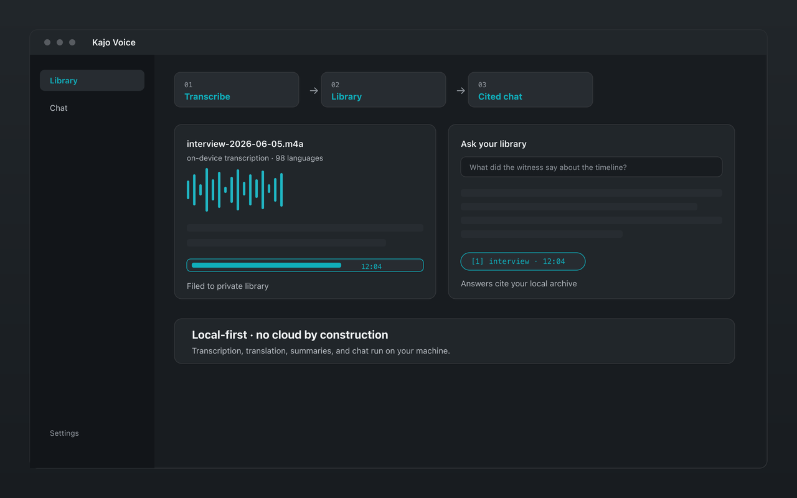The width and height of the screenshot is (797, 498).
Task: Click the interview-2026-06-05.m4a file name
Action: click(x=245, y=144)
